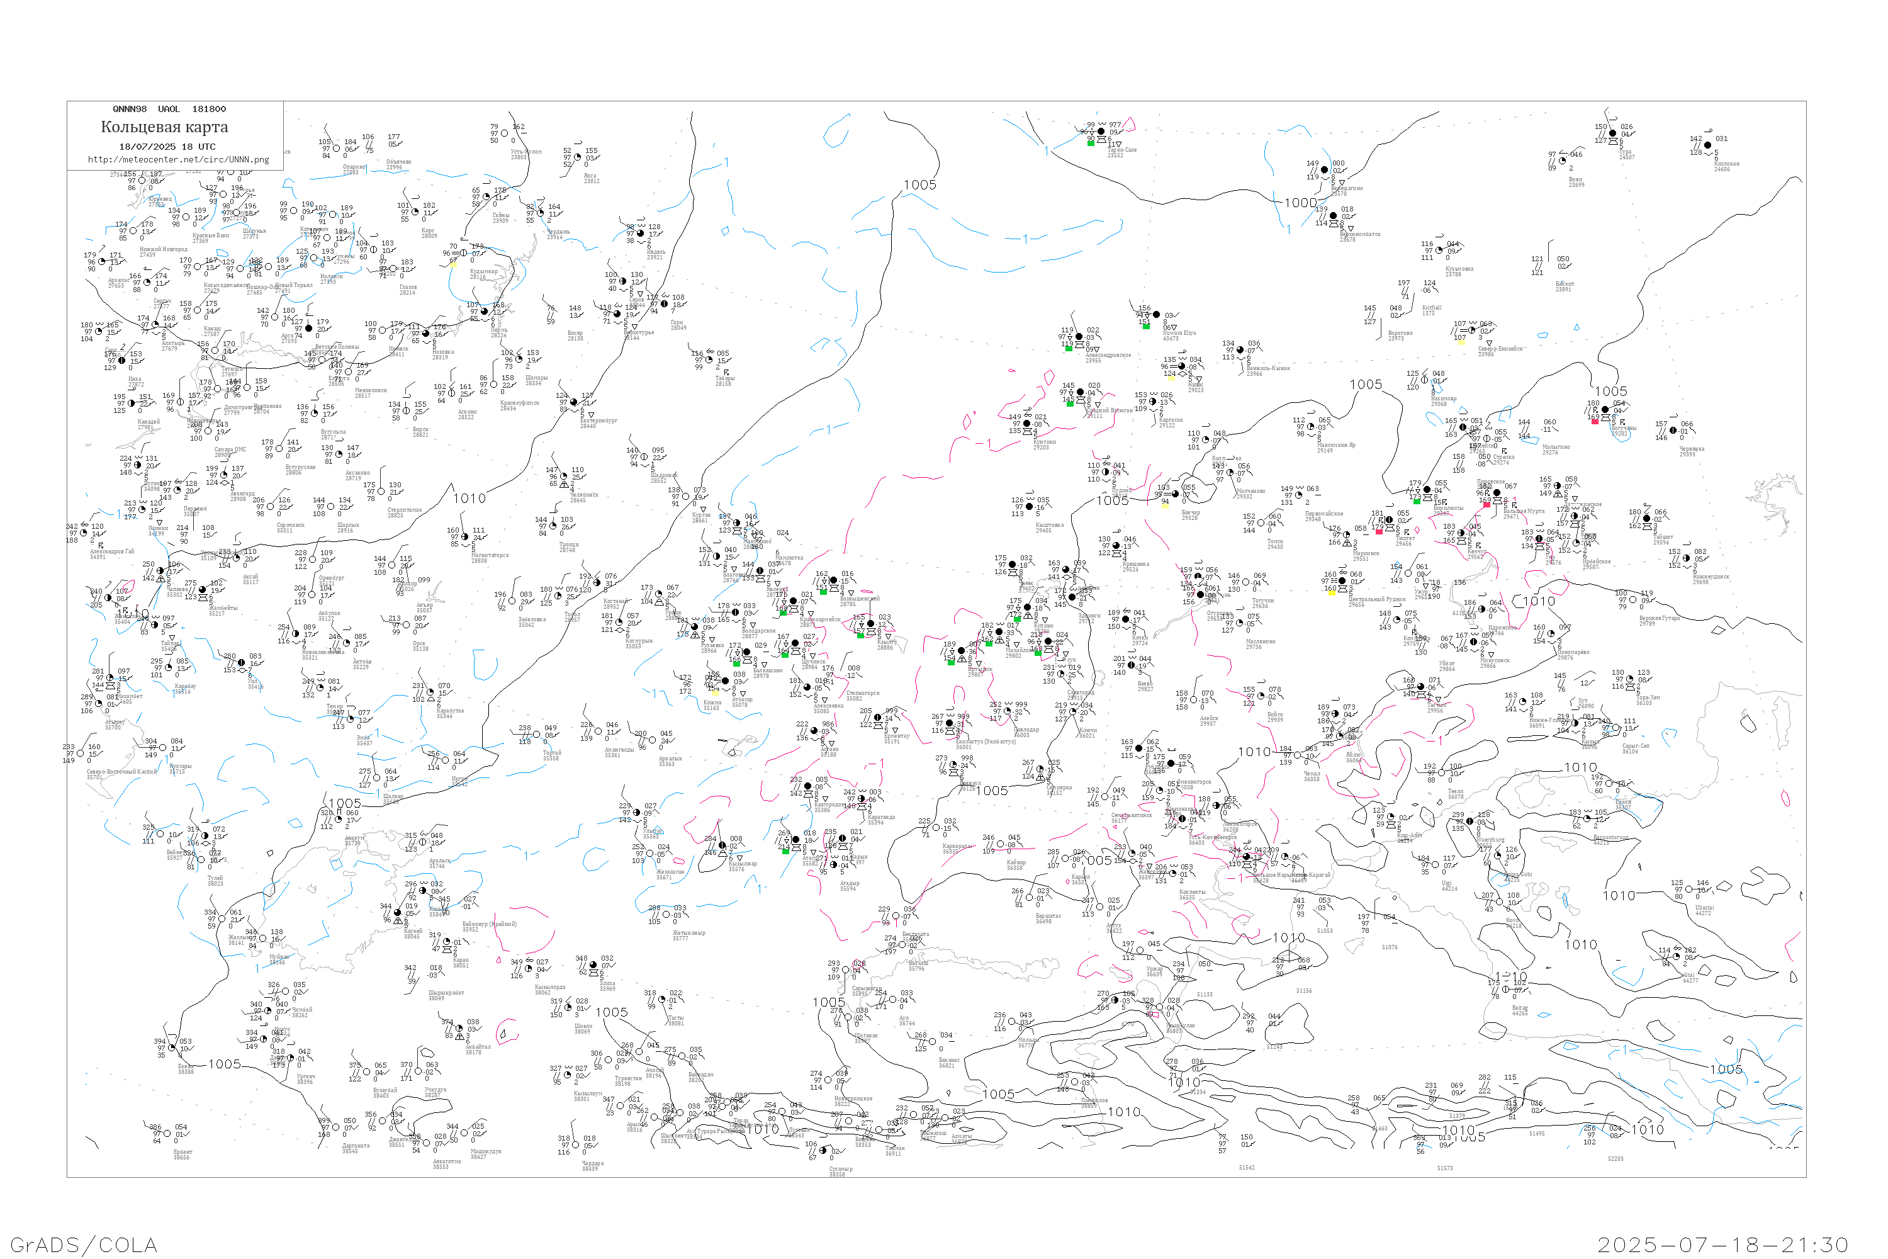
Task: Click the station circle northwest of Кудымкар
Action: (x=463, y=253)
